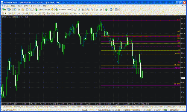Screen dimensions: 187x112
Task: Select the arrow Cursor tool
Action: (6, 13)
